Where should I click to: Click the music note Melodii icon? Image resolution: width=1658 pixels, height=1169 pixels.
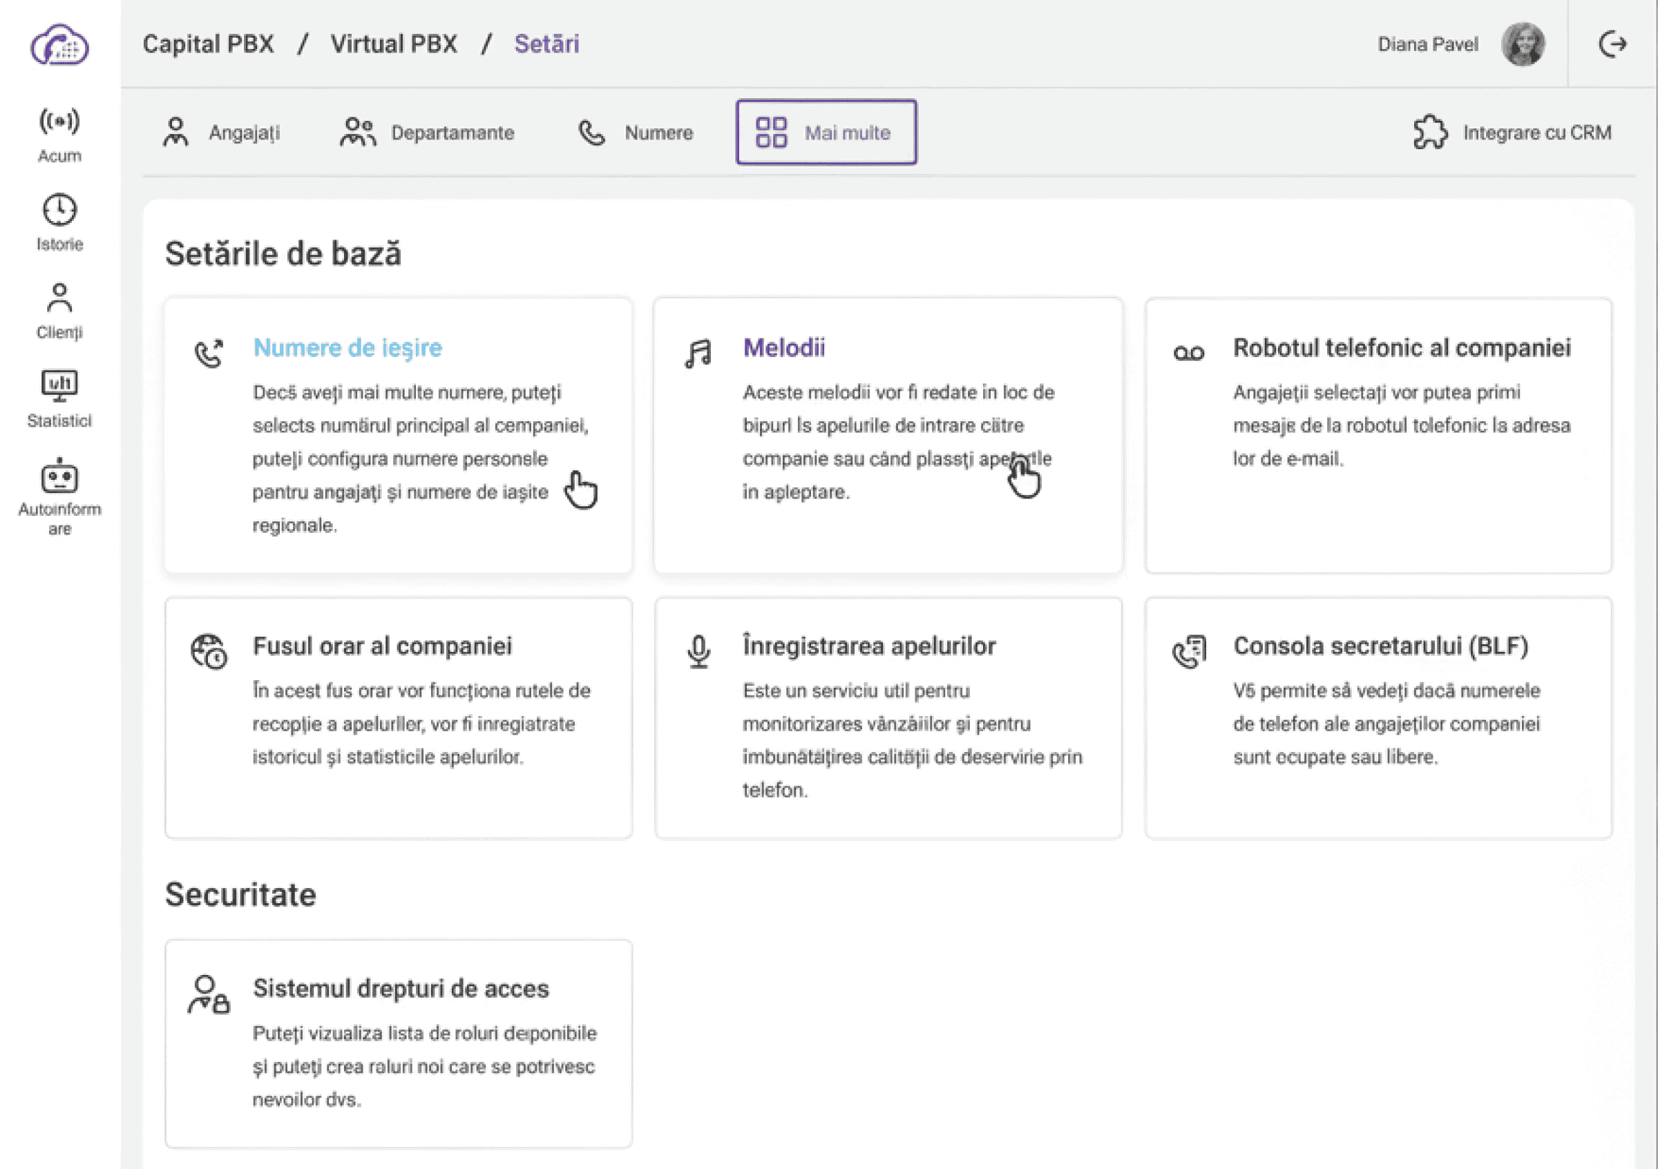[x=698, y=354]
